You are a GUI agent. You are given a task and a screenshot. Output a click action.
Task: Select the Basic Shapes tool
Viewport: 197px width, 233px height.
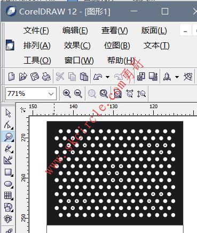(8, 207)
